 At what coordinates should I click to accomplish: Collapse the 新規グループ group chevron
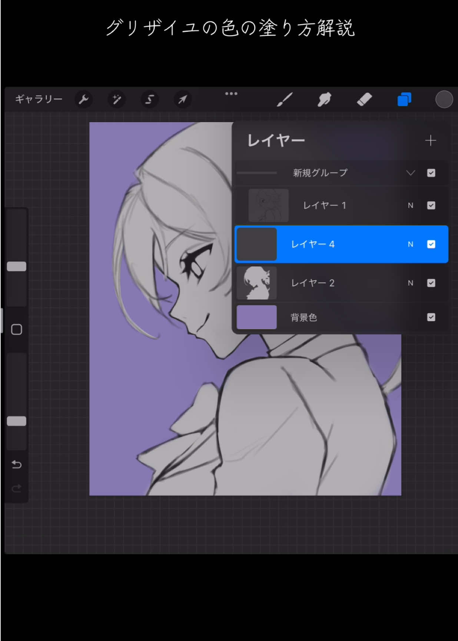410,173
